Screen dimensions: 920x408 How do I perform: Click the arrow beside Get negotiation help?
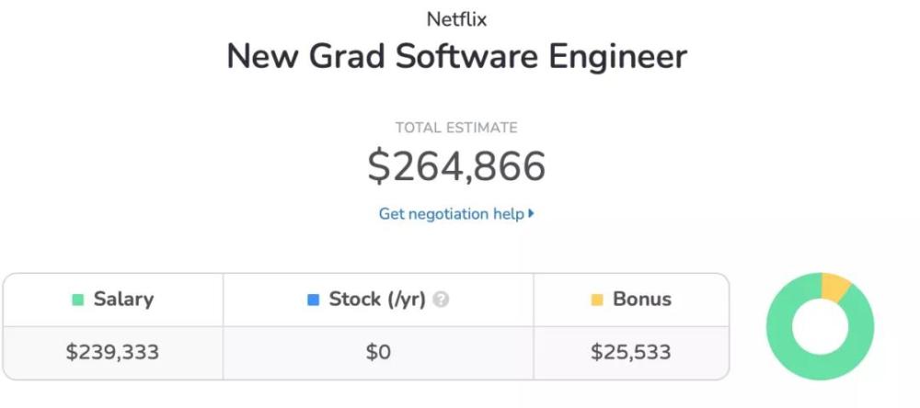pyautogui.click(x=531, y=214)
